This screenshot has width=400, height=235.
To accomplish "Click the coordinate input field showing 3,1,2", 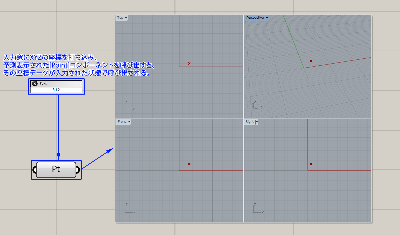I will [x=56, y=90].
